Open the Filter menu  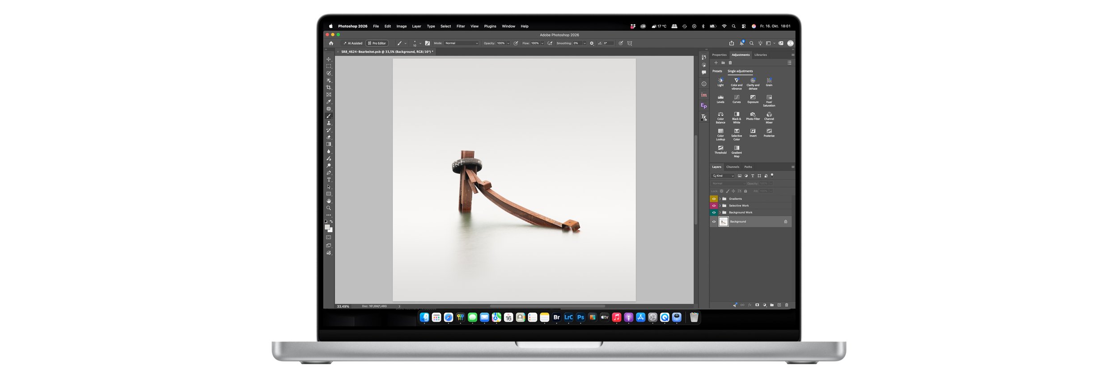point(461,26)
